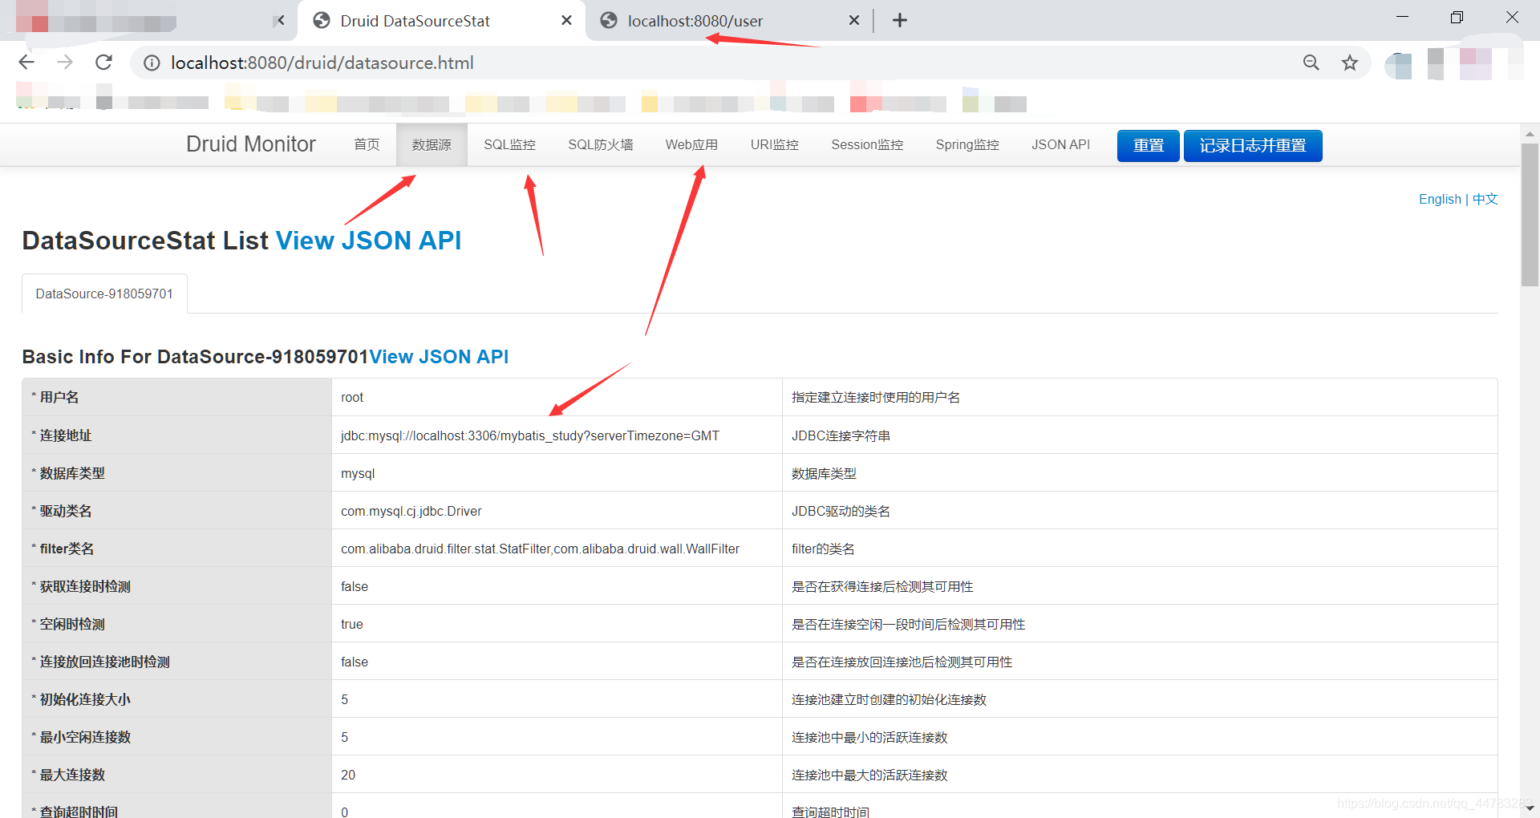The image size is (1540, 818).
Task: Select the filter class names value
Action: (x=540, y=549)
